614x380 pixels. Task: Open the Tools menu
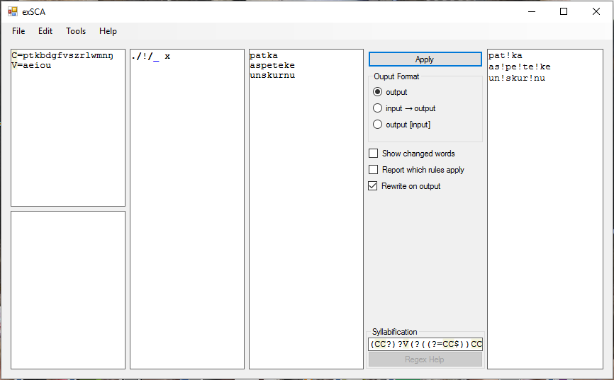(76, 31)
